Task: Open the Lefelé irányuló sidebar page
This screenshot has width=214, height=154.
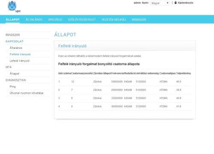Action: point(20,61)
